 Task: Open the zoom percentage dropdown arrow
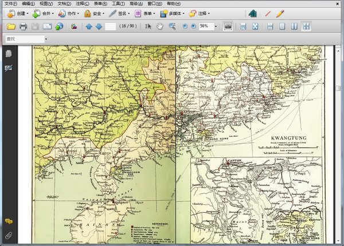[x=216, y=26]
